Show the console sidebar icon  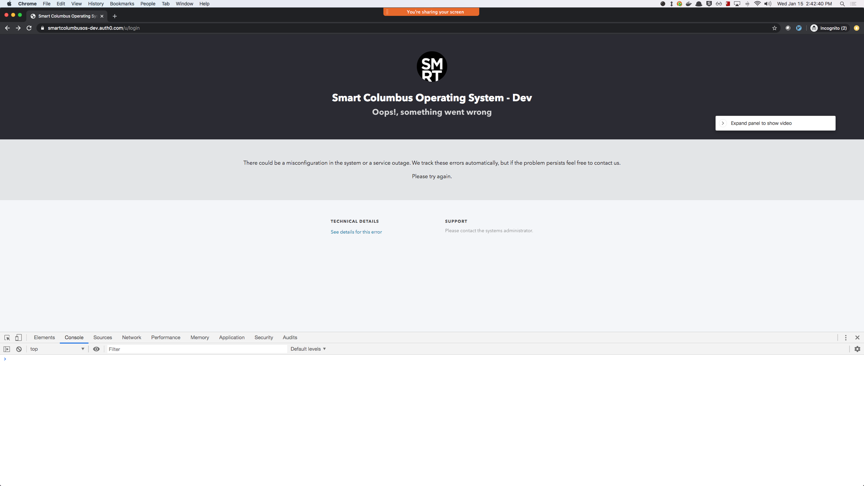7,349
